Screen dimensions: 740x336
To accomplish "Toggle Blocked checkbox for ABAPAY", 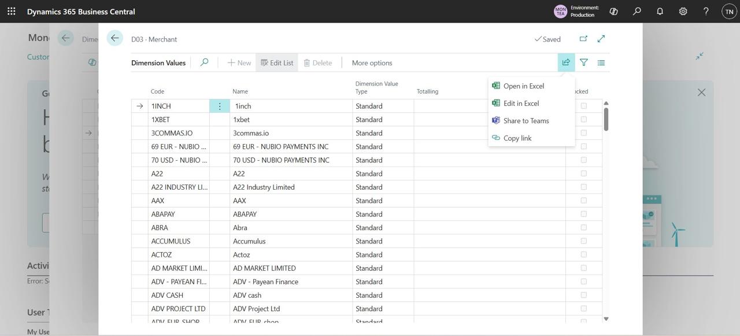I will (583, 214).
